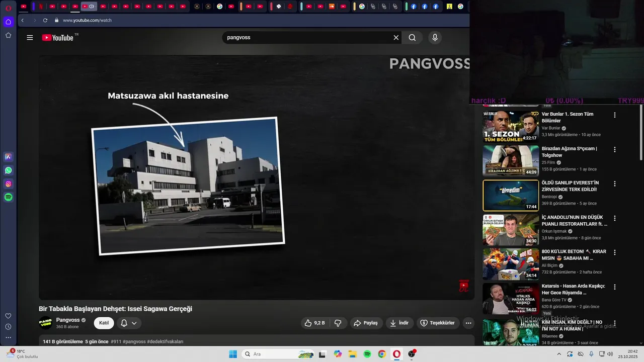
Task: Show site security lock info
Action: pos(57,20)
